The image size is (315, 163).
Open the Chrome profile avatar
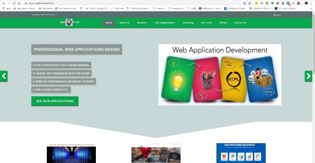point(306,3)
